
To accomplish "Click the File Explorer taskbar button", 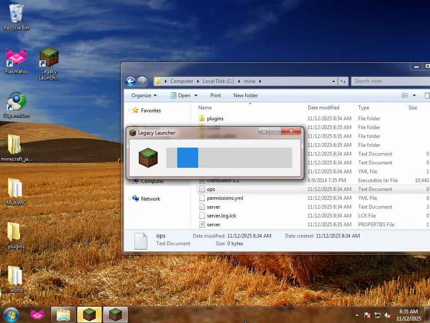I will (x=63, y=315).
